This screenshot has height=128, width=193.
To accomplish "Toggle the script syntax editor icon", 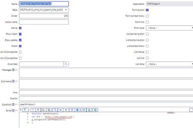I will (25, 110).
